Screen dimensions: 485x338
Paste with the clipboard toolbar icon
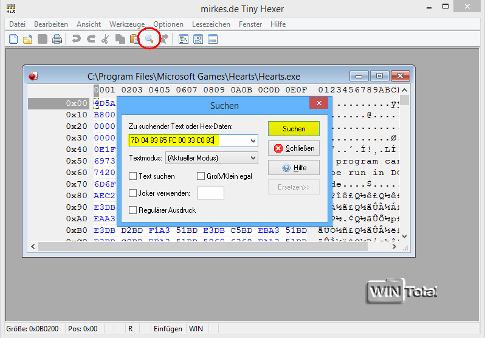[134, 40]
